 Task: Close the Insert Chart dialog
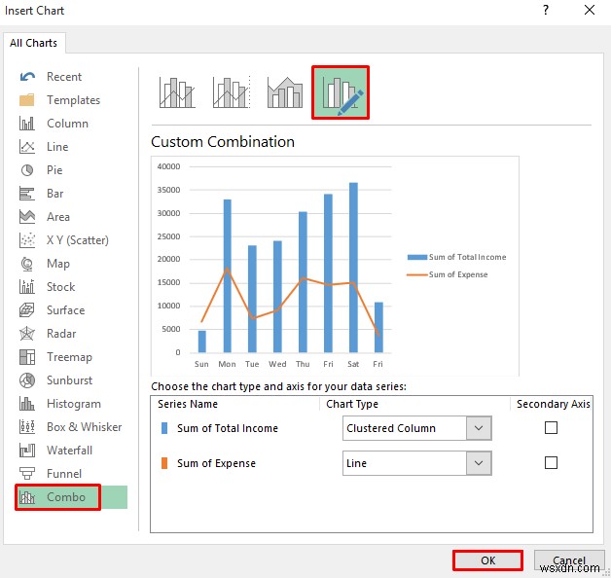[590, 10]
